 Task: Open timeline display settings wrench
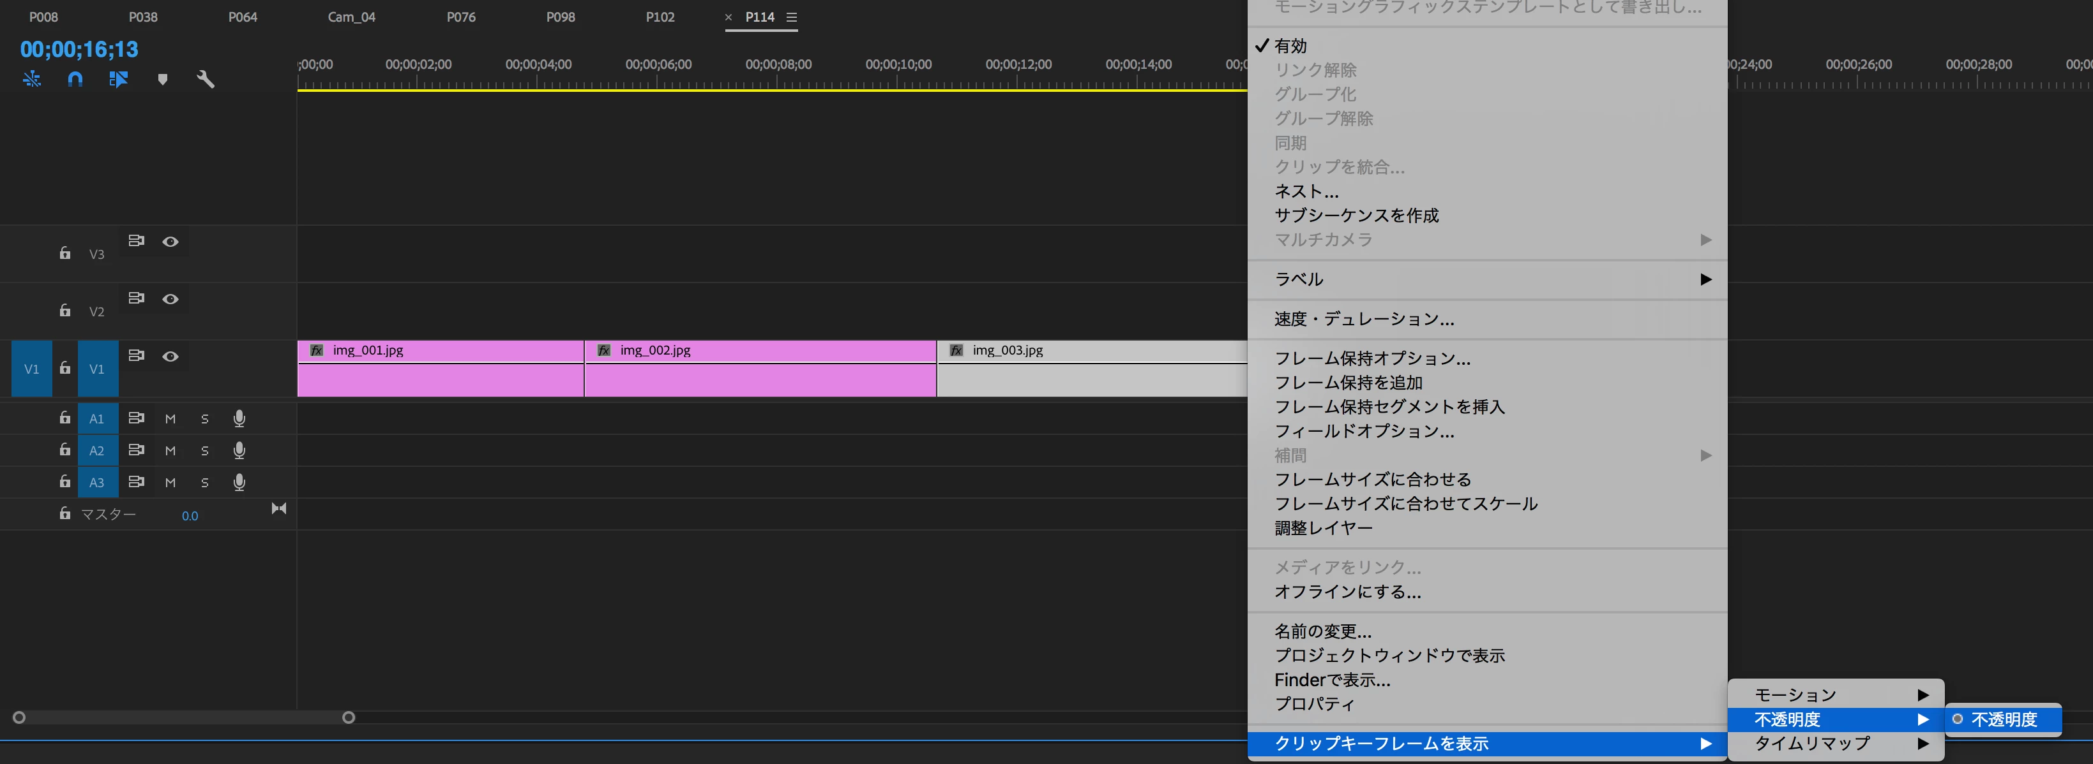pos(206,80)
